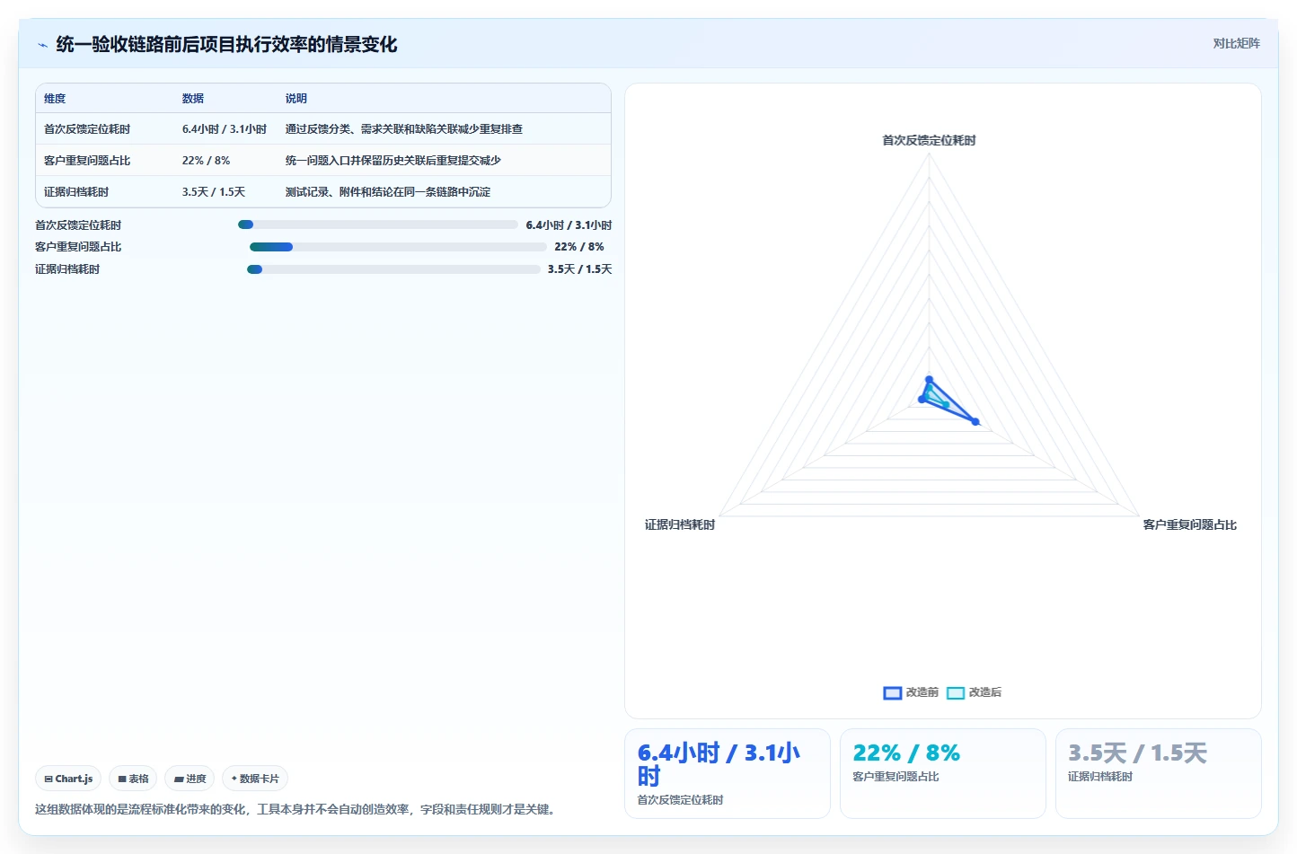The width and height of the screenshot is (1297, 854).
Task: Click the 进度 tag chip
Action: pos(190,779)
